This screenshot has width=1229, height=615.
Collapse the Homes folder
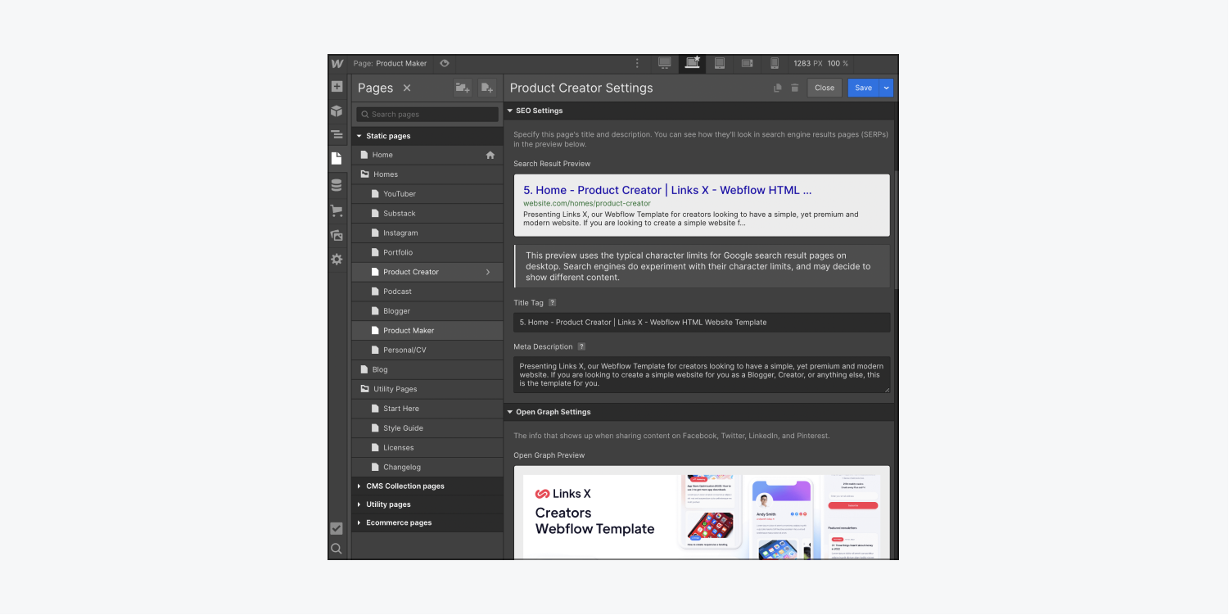[x=427, y=174]
